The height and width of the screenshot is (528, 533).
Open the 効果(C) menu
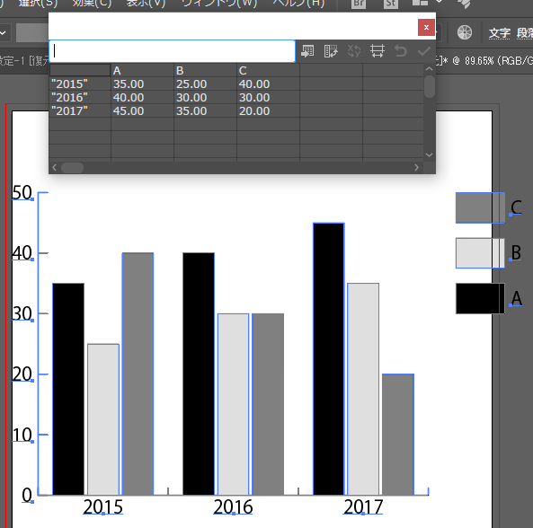[92, 4]
